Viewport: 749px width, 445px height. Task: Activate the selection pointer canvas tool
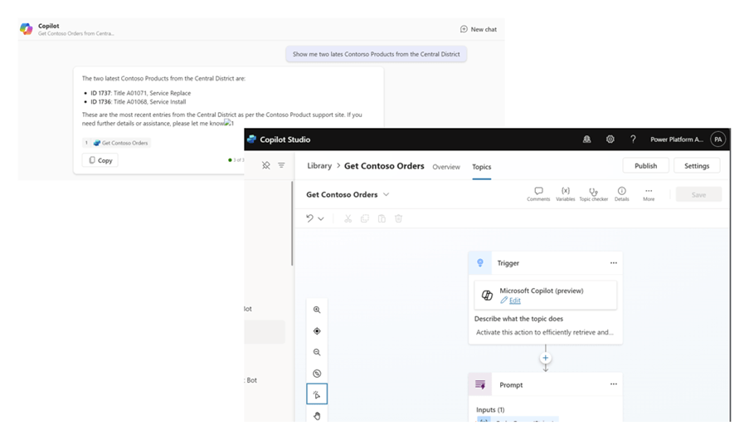317,394
